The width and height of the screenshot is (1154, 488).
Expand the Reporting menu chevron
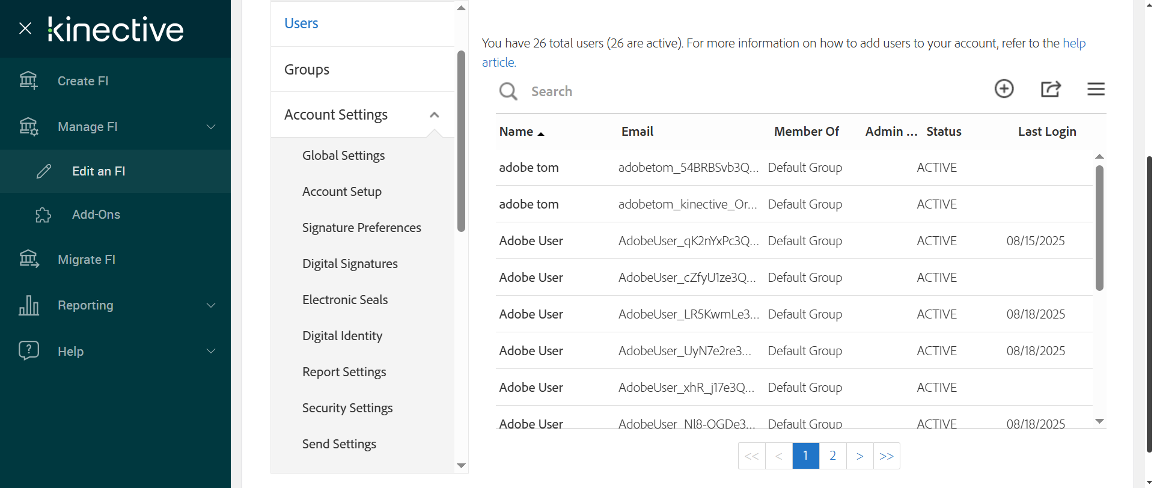point(211,305)
